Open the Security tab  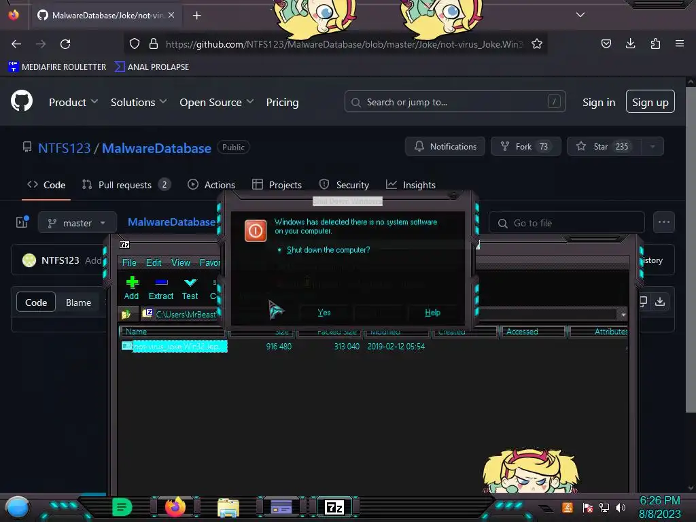344,185
